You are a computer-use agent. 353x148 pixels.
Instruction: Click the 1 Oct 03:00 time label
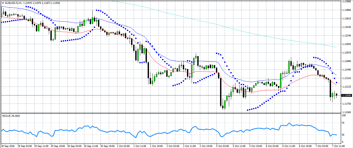[x=123, y=146]
